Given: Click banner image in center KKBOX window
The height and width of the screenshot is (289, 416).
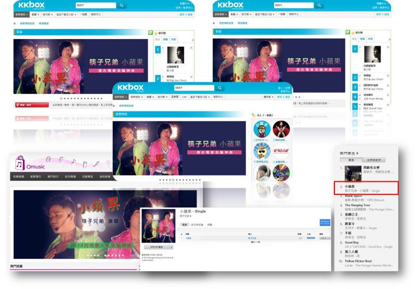Looking at the screenshot, I should click(x=179, y=148).
